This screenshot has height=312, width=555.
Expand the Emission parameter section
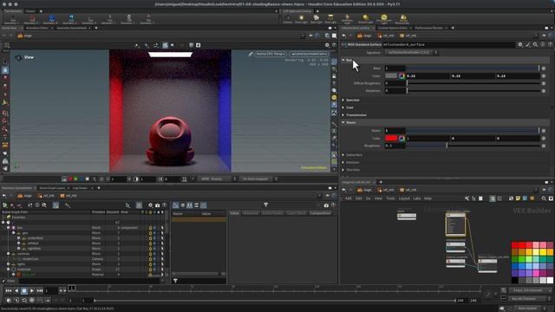click(x=343, y=162)
